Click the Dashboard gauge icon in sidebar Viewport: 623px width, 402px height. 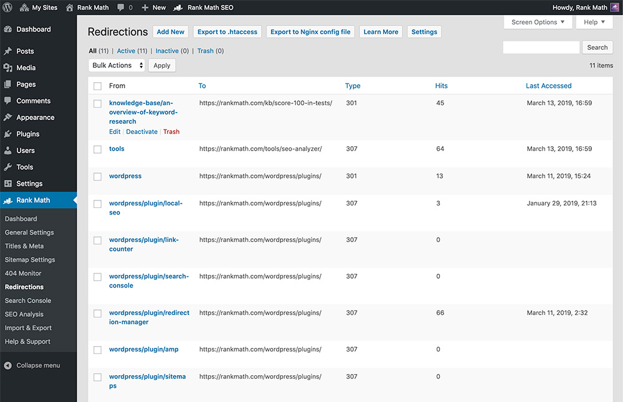(8, 29)
